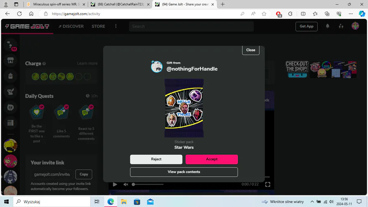Open the shop storefront sidebar icon
Screen dimensions: 368x207
point(10,60)
